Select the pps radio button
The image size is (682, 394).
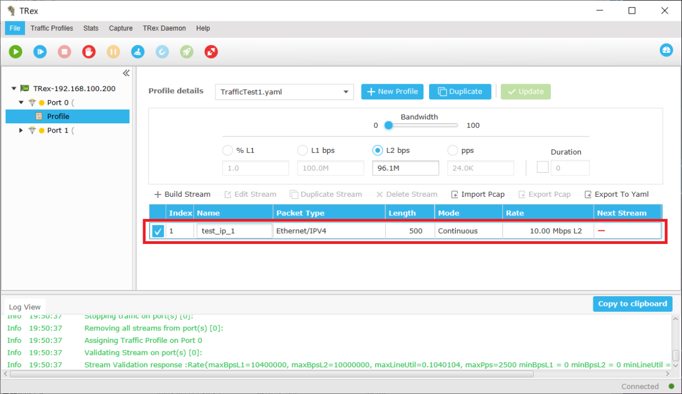coord(453,151)
